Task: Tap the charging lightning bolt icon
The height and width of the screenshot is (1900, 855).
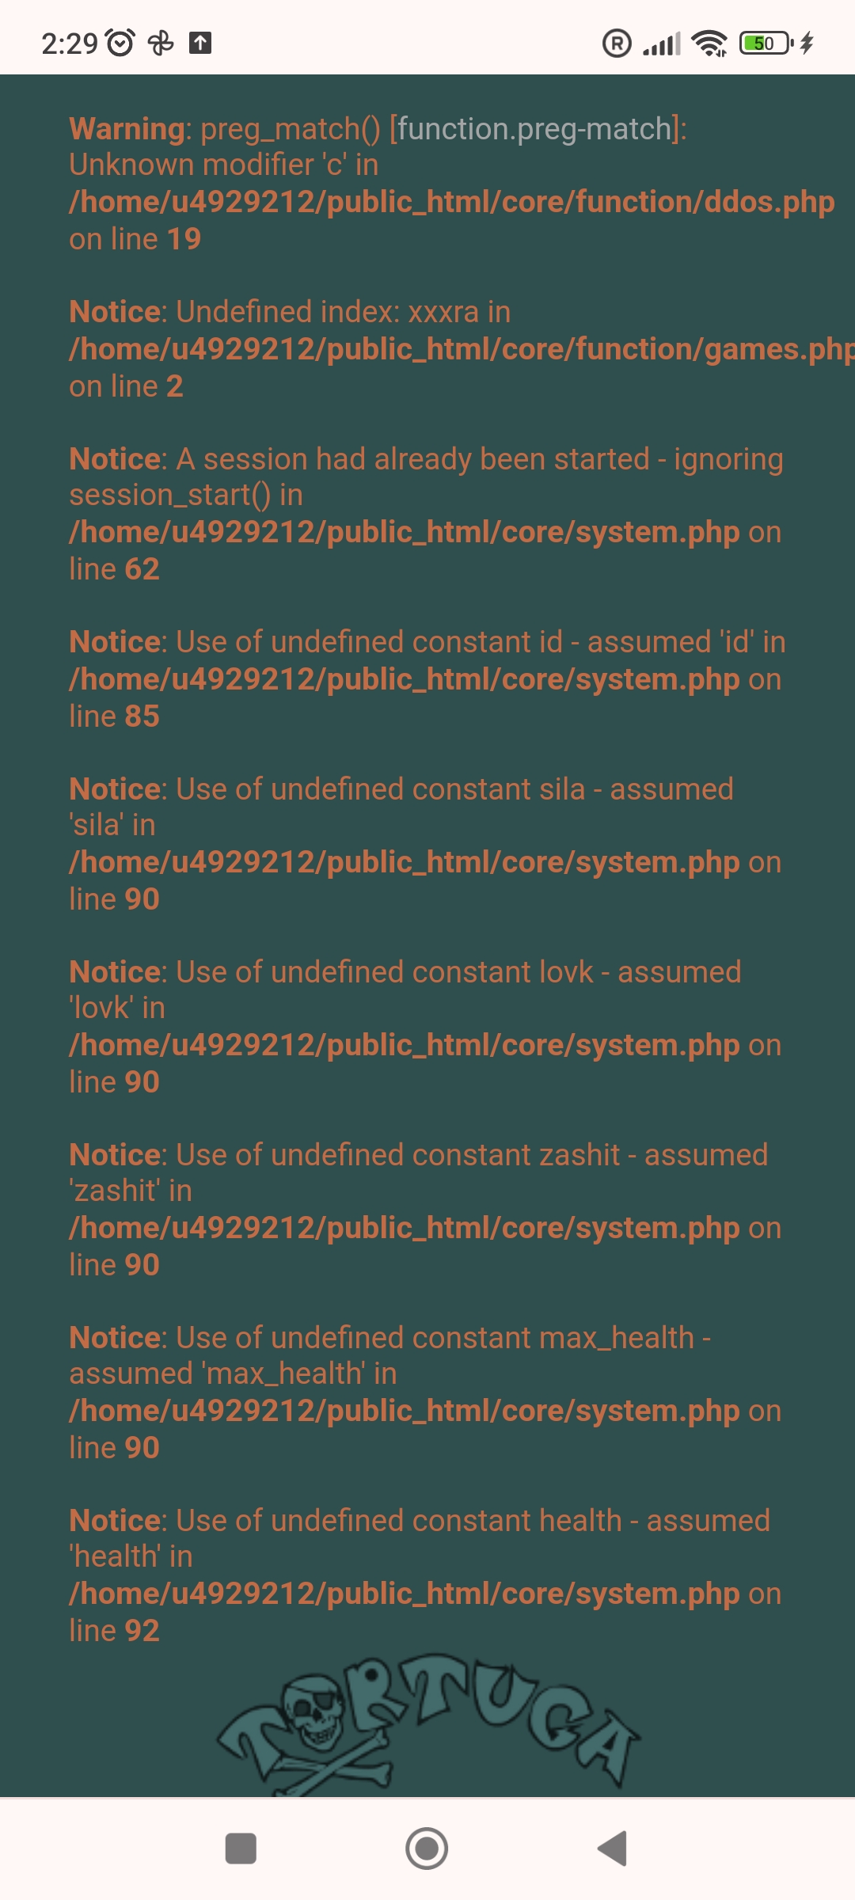Action: tap(807, 43)
